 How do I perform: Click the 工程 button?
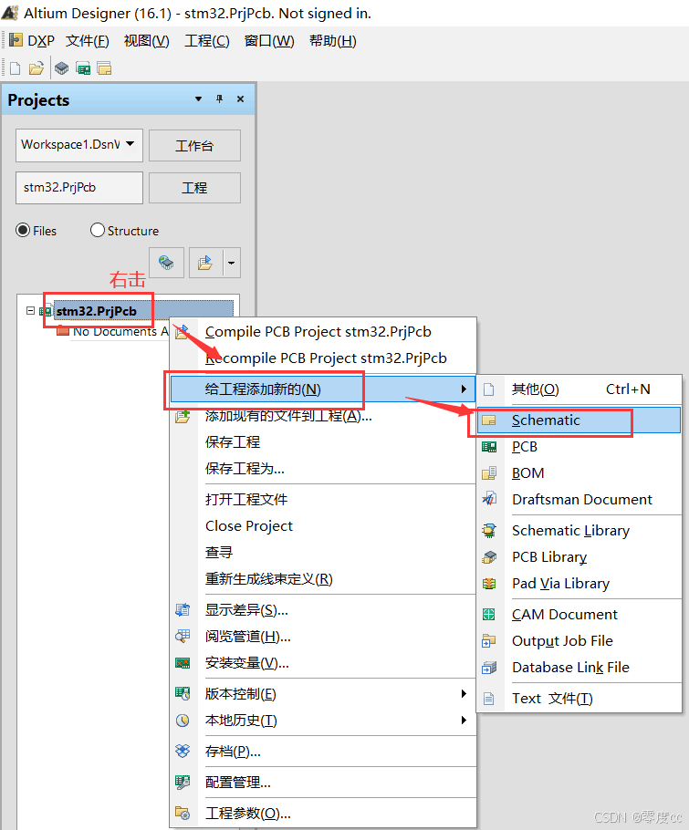[x=194, y=188]
